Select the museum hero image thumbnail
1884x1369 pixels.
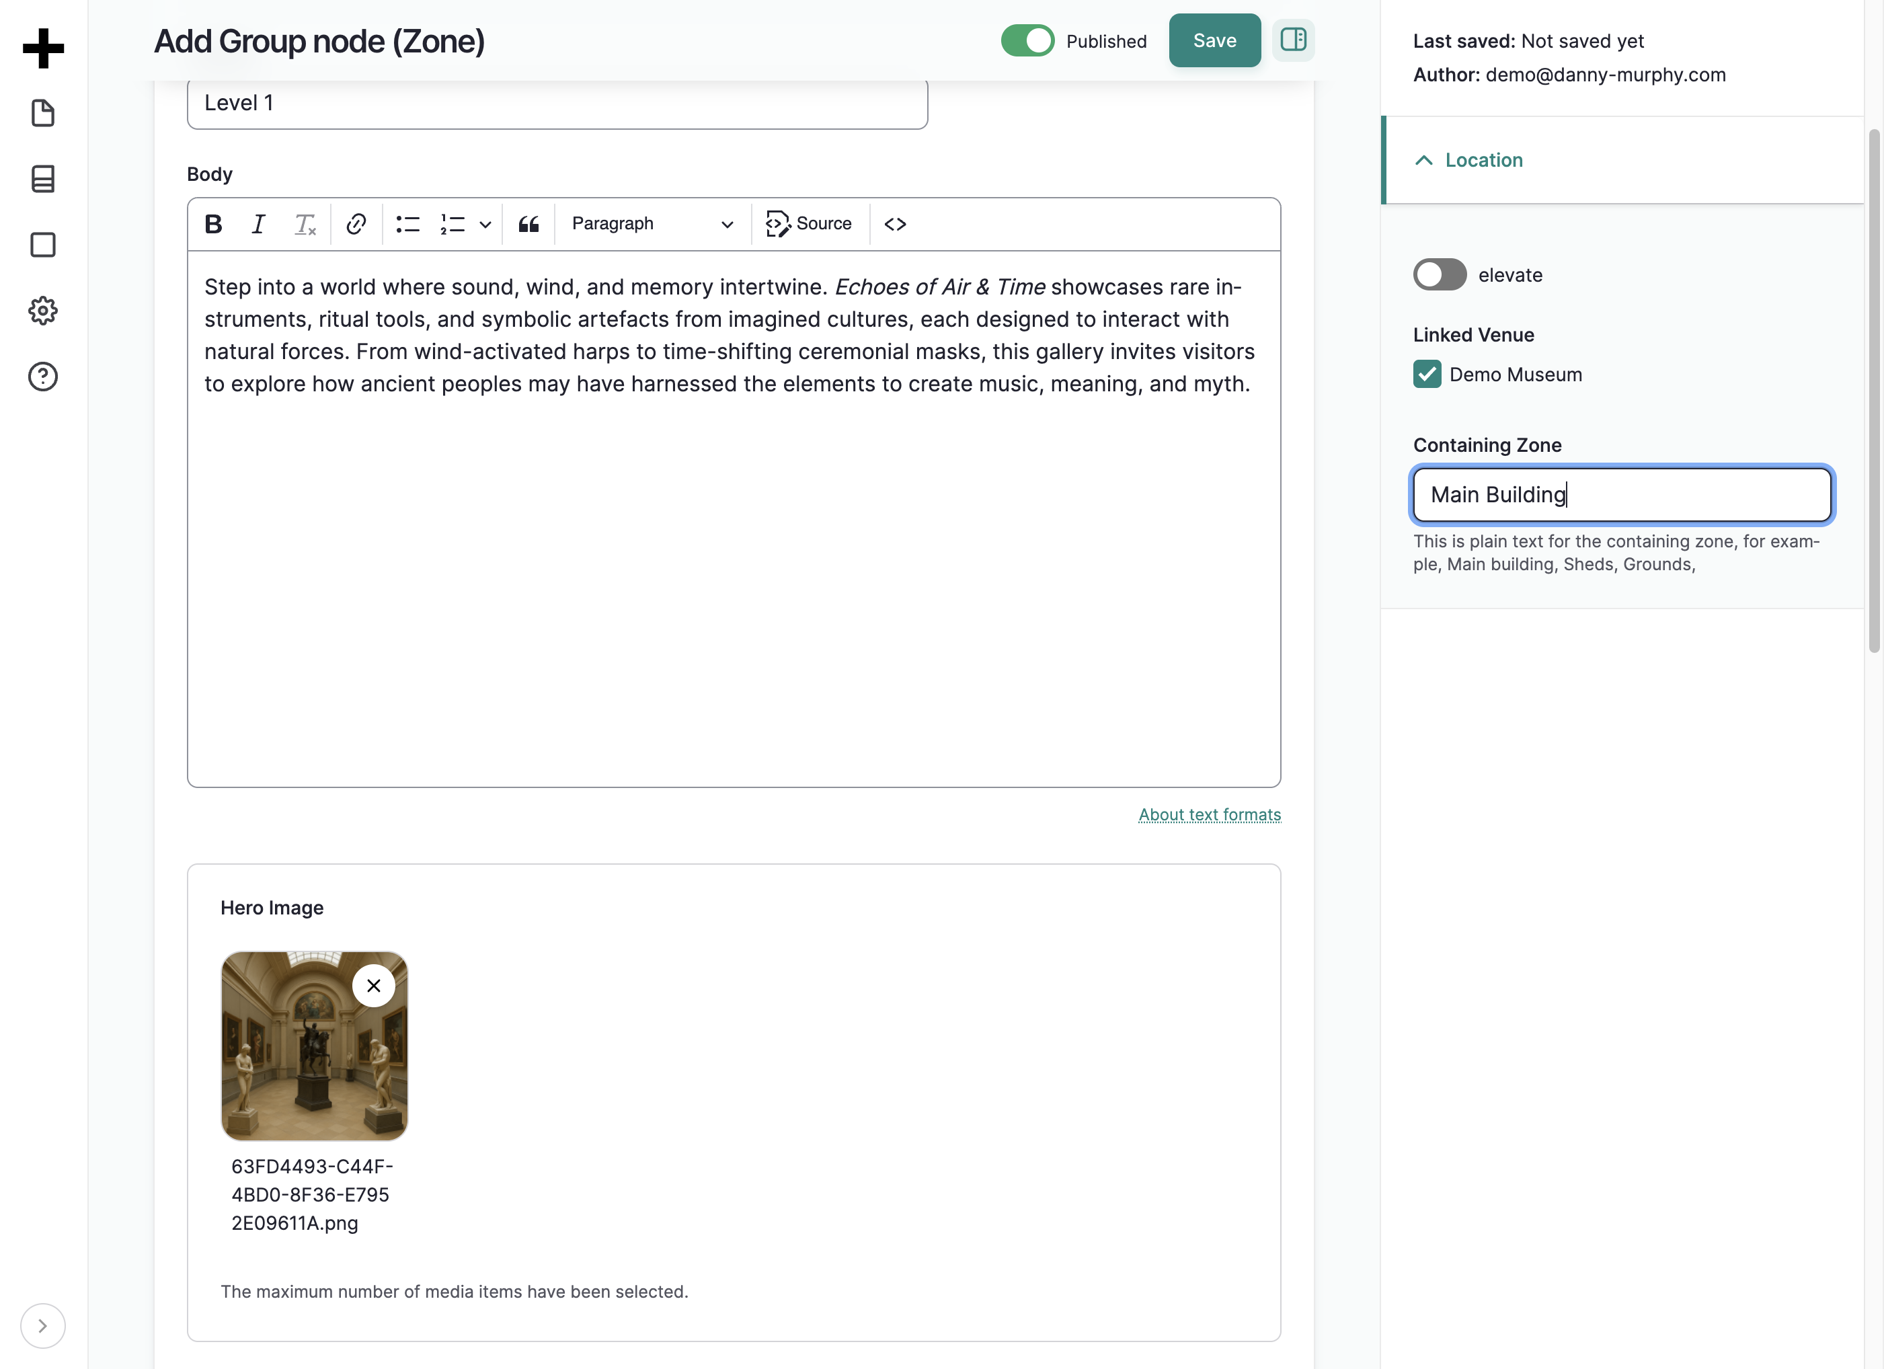pos(314,1046)
